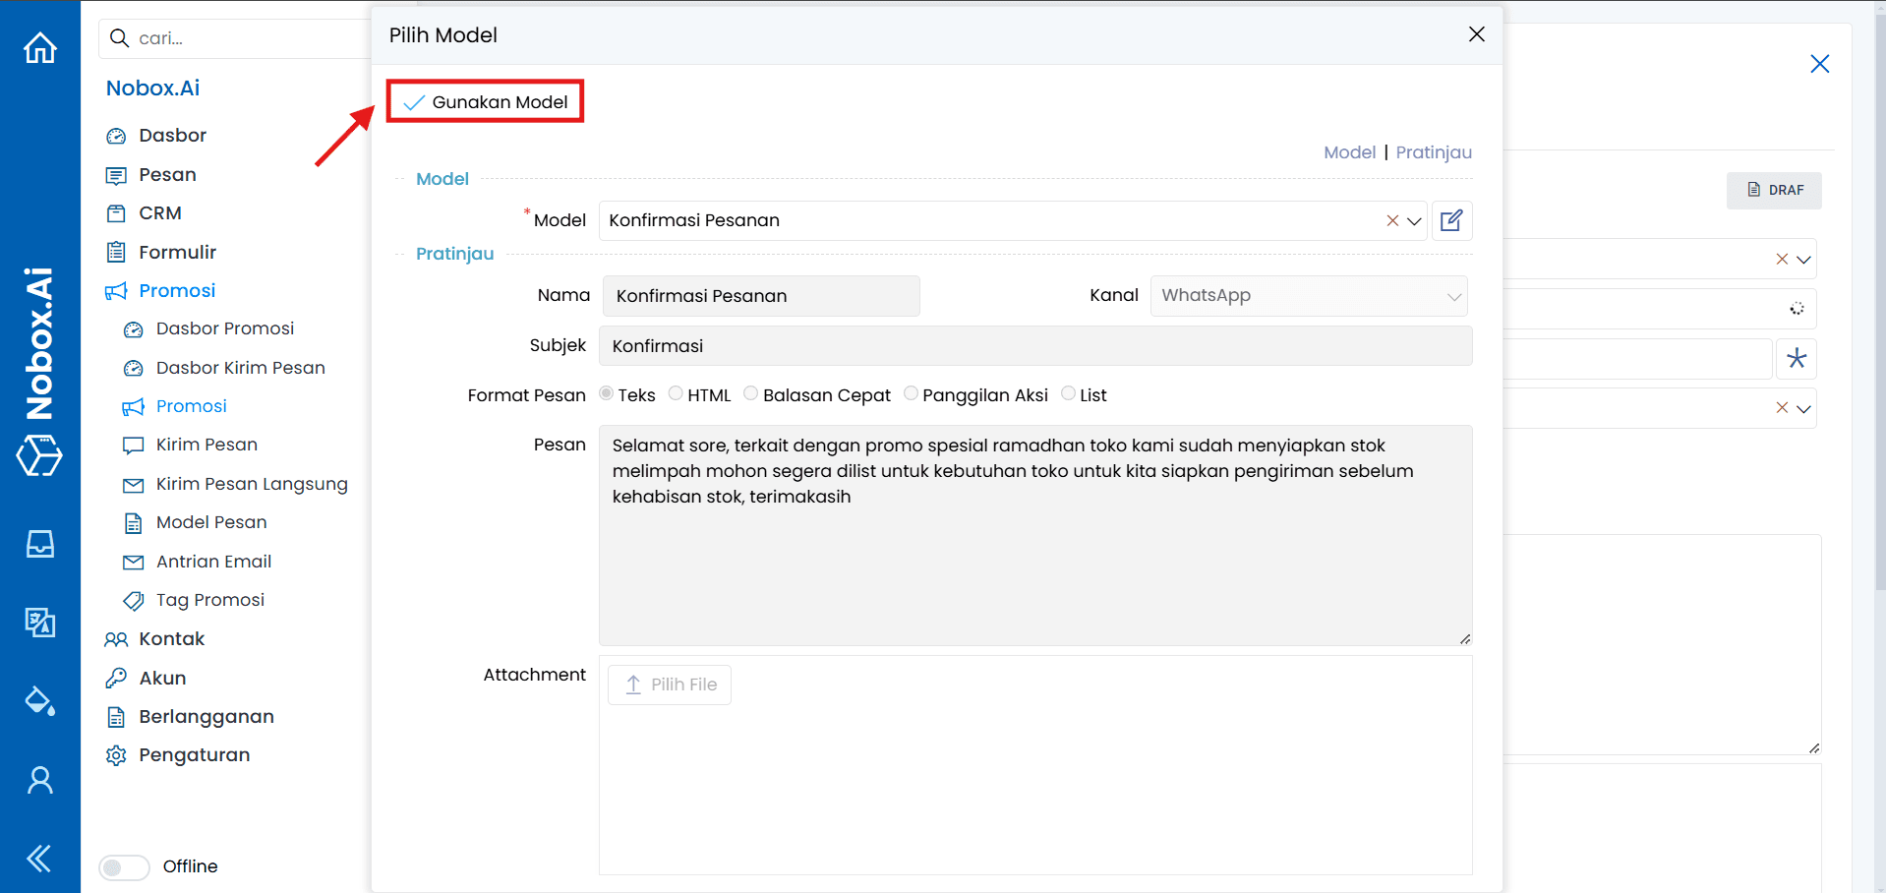Open Model Pesan under Promosi menu
Image resolution: width=1886 pixels, height=893 pixels.
[x=210, y=522]
